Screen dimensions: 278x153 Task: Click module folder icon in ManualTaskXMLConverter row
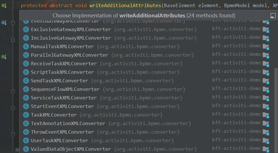tap(266, 47)
